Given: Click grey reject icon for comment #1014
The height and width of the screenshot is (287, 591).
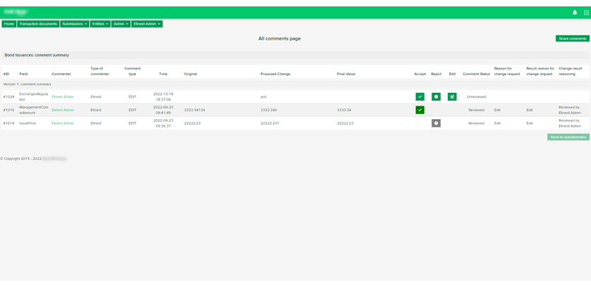Looking at the screenshot, I should coord(437,123).
